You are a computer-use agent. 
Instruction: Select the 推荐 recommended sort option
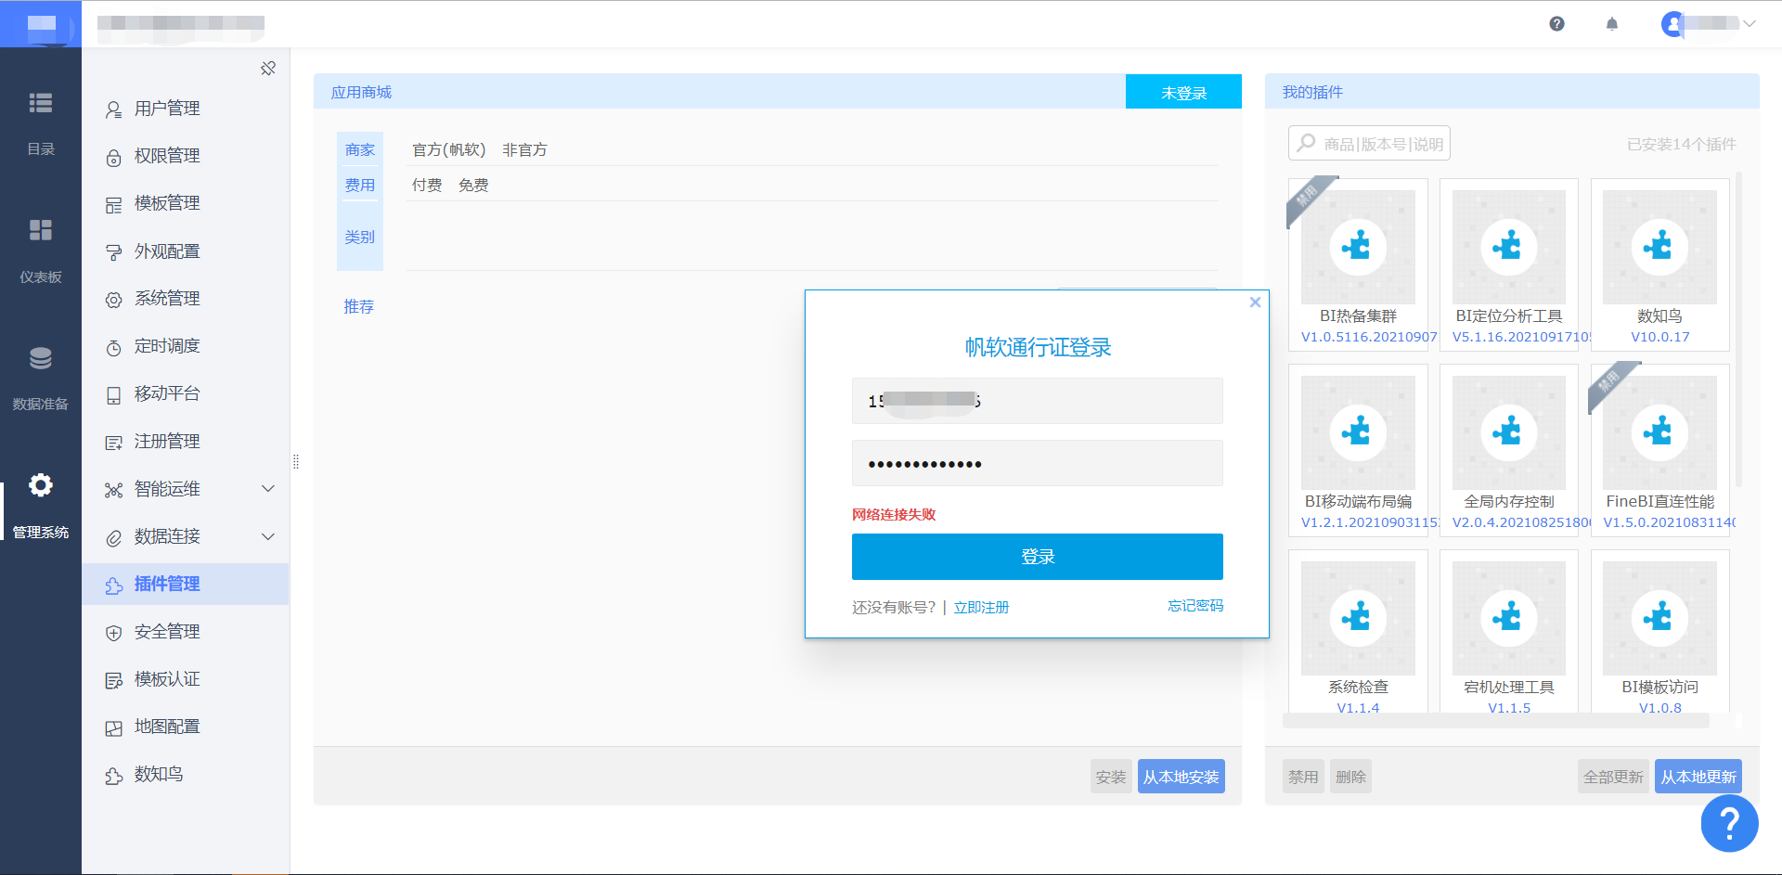pos(359,306)
